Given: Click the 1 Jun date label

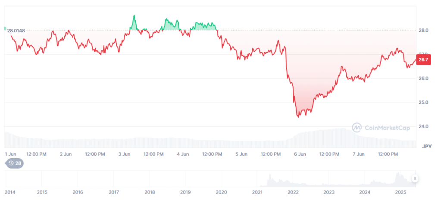Looking at the screenshot, I should 11,154.
